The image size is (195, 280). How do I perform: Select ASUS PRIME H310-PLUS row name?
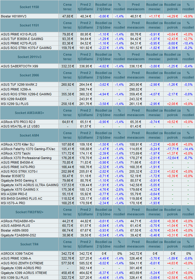(19, 34)
